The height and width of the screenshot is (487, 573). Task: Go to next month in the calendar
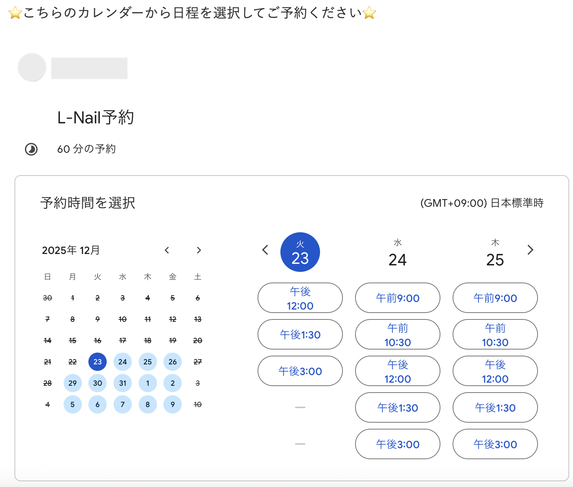click(198, 250)
